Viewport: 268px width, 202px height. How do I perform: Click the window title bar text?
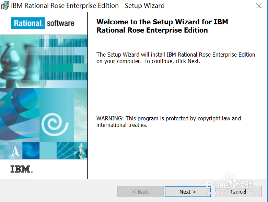click(88, 6)
